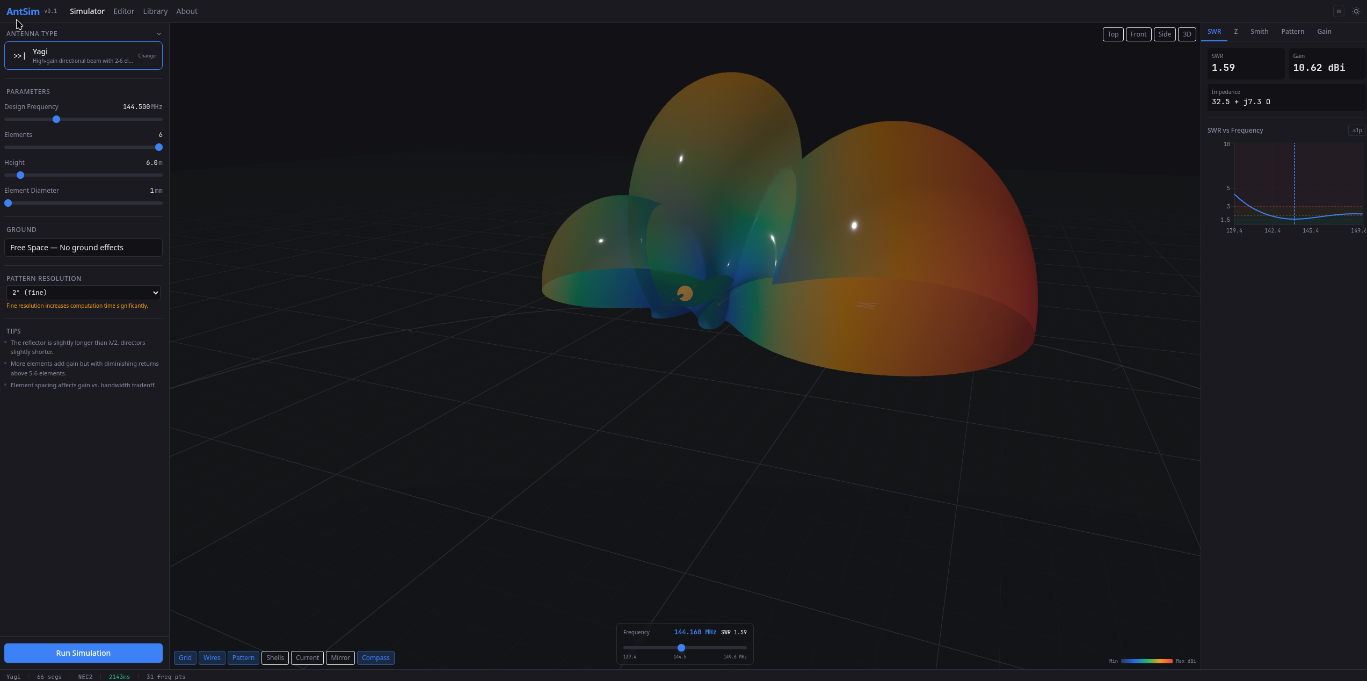The height and width of the screenshot is (681, 1367).
Task: Open the Pattern Resolution dropdown
Action: click(x=83, y=292)
